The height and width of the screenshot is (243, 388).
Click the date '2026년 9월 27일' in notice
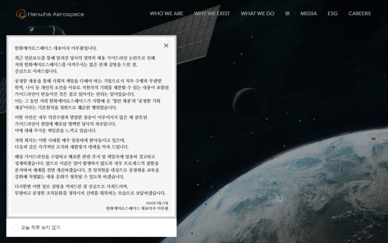coord(157,203)
